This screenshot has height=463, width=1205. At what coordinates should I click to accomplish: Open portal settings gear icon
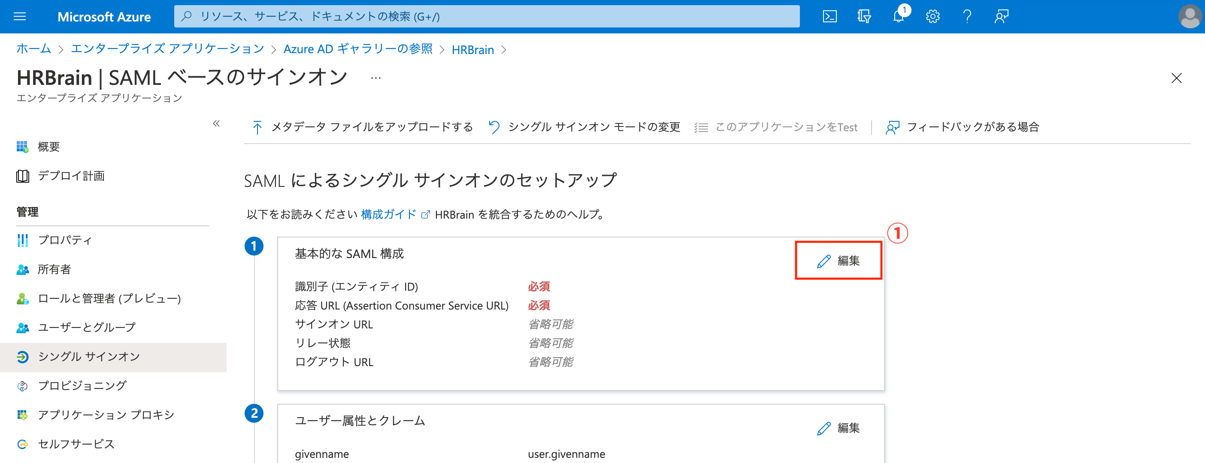tap(932, 17)
